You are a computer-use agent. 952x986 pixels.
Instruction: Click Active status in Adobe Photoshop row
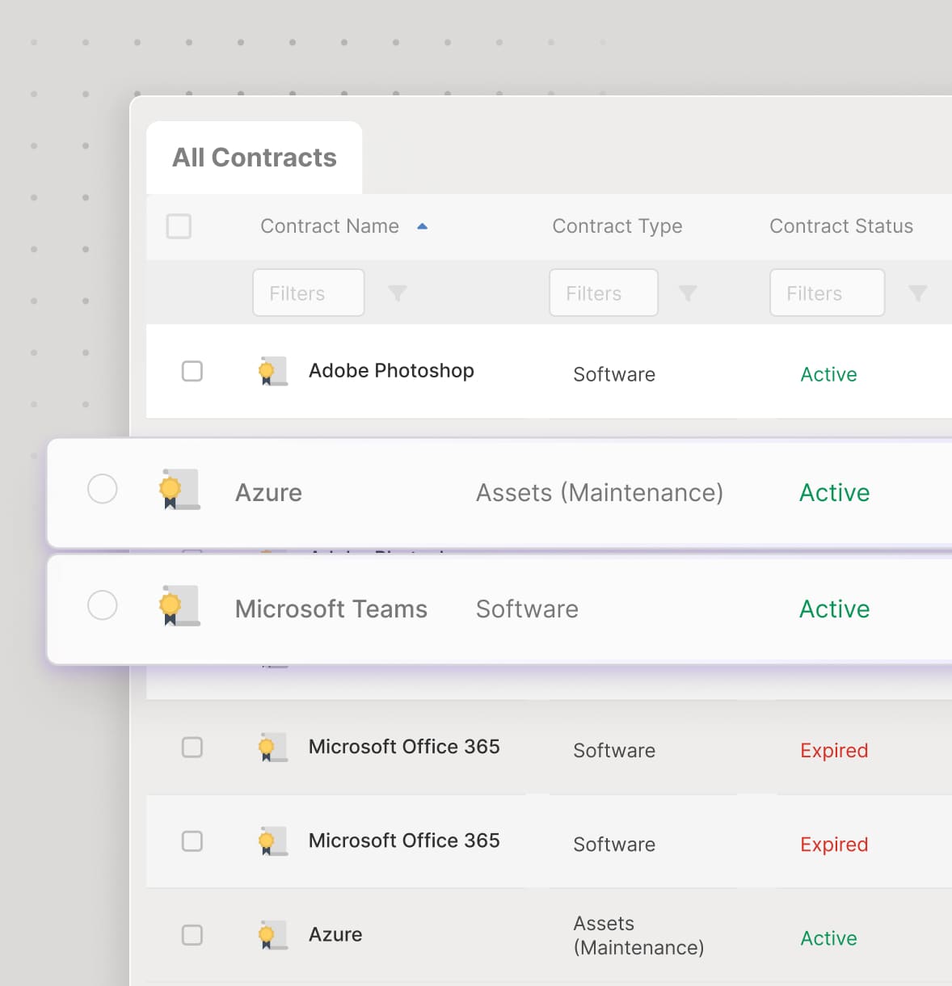pos(828,374)
